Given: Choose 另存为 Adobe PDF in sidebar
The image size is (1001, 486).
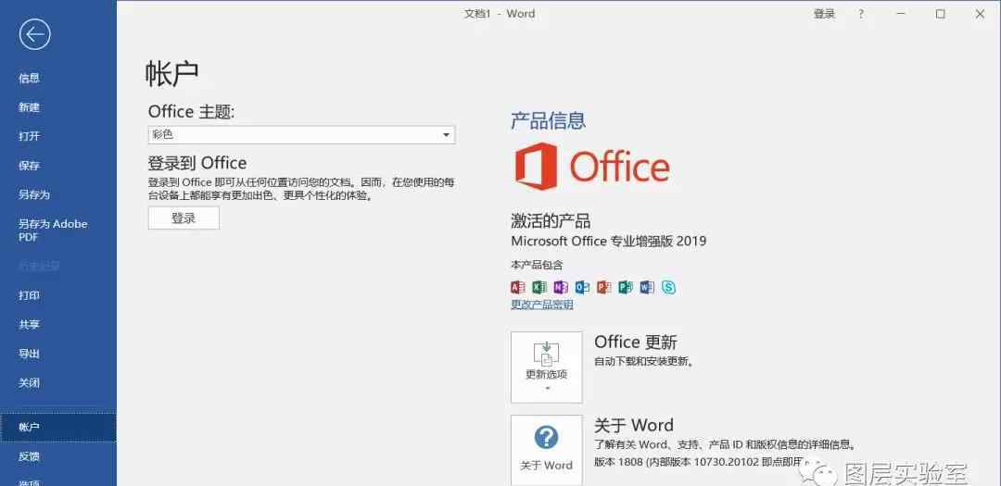Looking at the screenshot, I should click(53, 231).
